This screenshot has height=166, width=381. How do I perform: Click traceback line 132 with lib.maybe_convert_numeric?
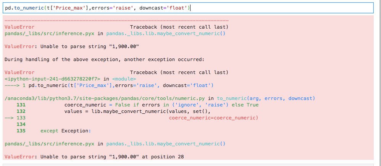(113, 111)
